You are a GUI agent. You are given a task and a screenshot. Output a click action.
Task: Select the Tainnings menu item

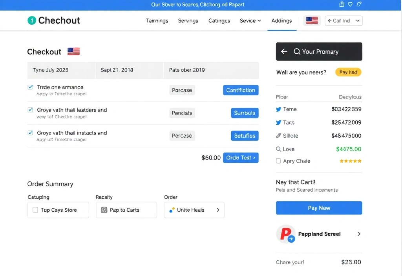pyautogui.click(x=157, y=20)
